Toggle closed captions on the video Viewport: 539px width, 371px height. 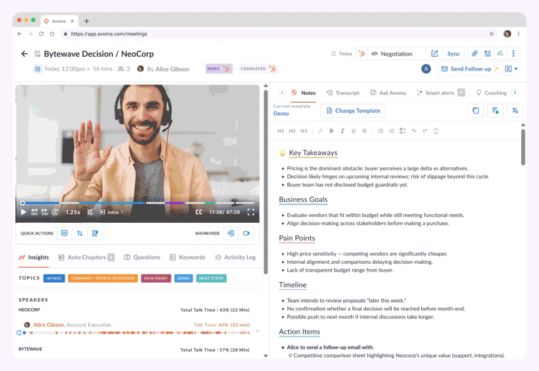[x=199, y=212]
